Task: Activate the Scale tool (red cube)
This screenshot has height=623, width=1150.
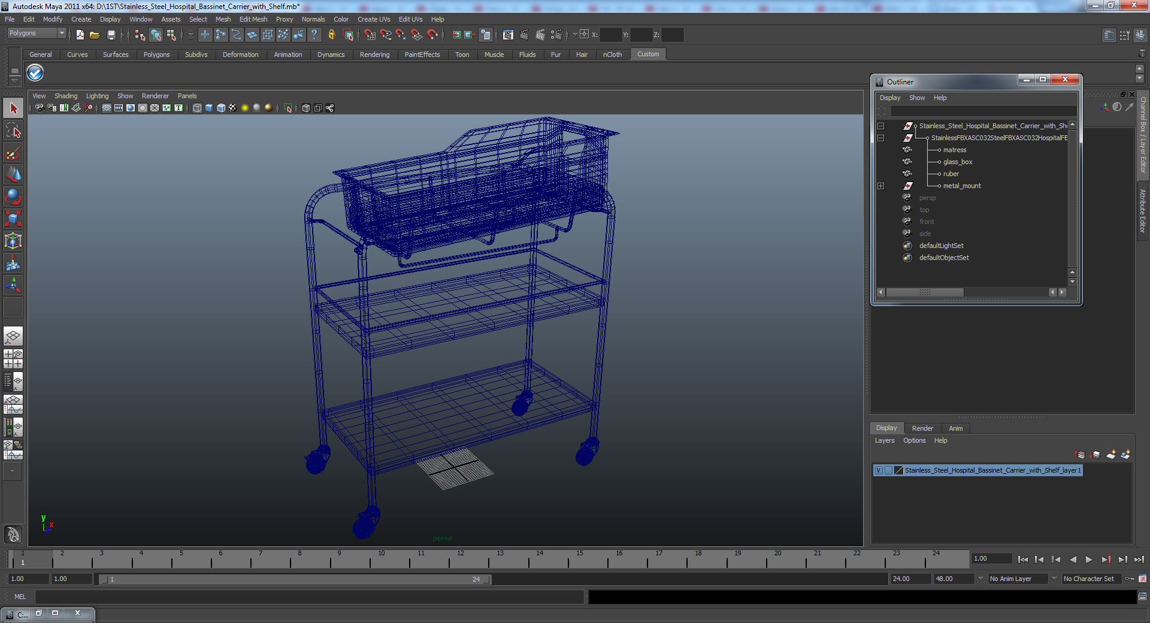Action: (13, 219)
